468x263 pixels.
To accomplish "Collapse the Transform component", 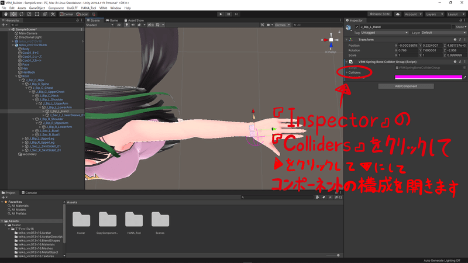I will tap(347, 40).
